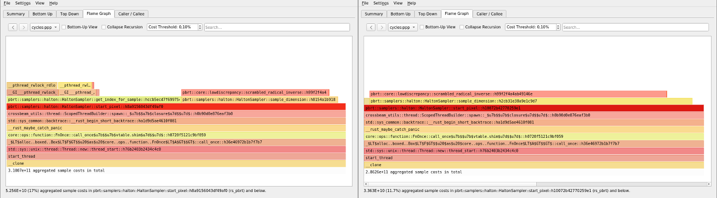Adjust Cost Threshold stepper in right window
717x198 pixels.
pos(558,27)
